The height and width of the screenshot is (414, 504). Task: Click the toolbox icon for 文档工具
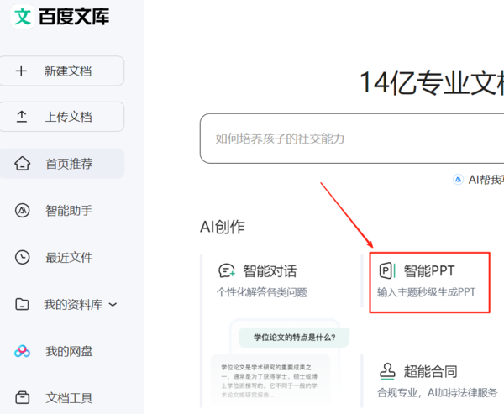[22, 397]
